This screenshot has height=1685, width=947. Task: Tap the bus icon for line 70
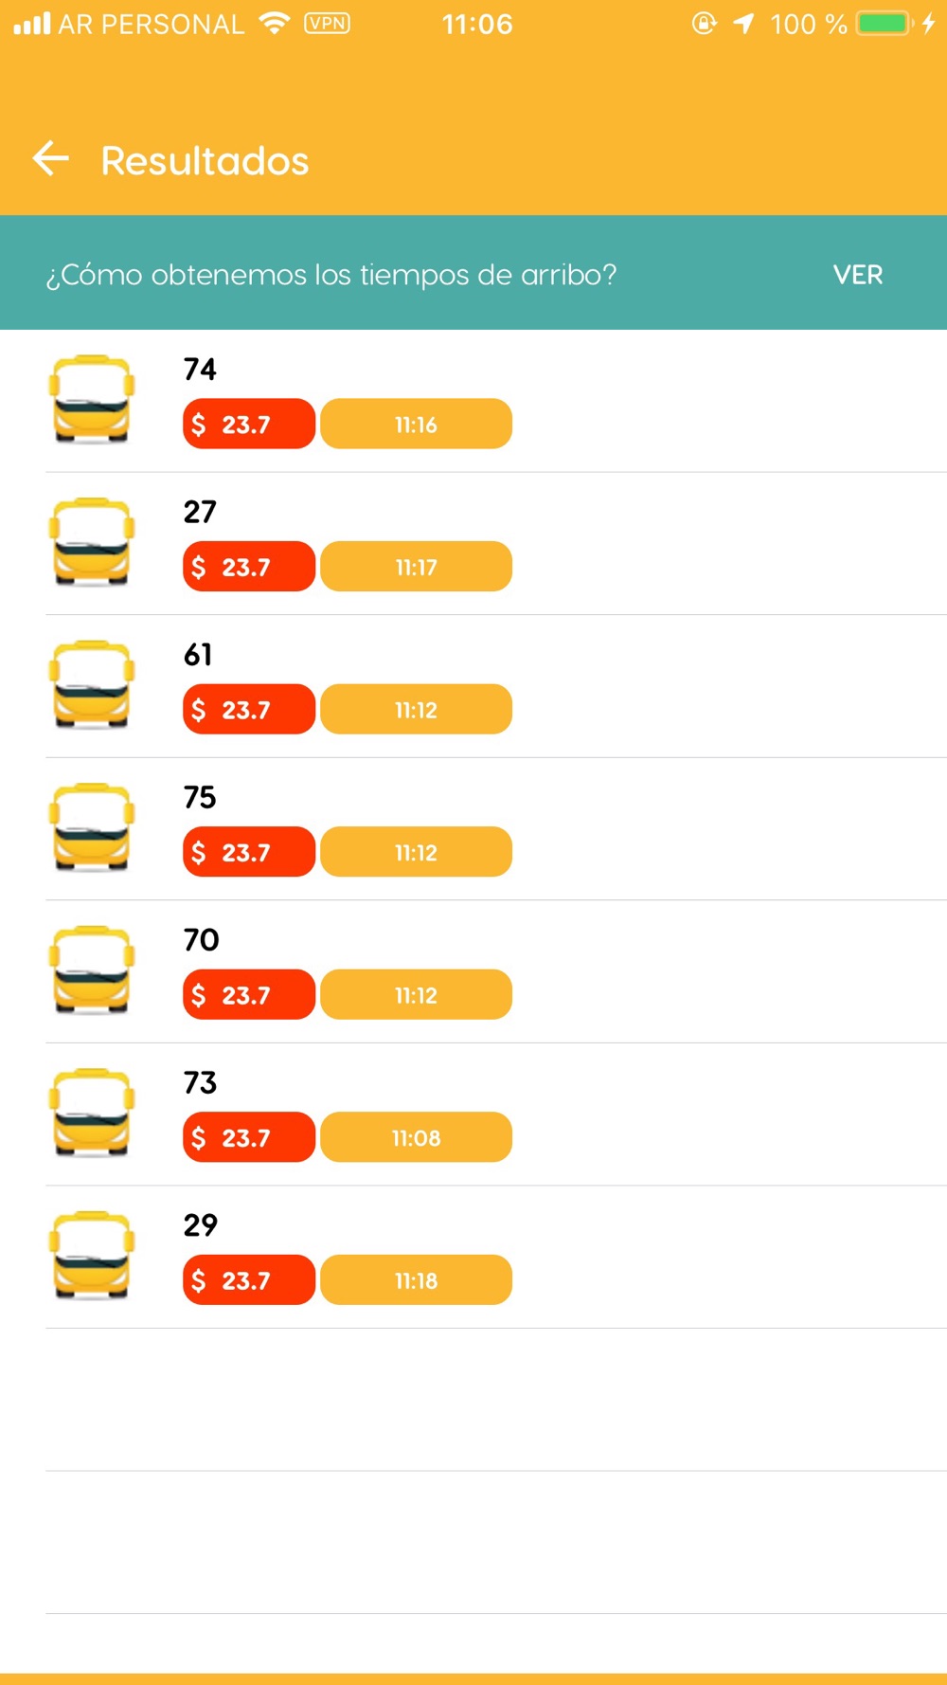(x=91, y=970)
